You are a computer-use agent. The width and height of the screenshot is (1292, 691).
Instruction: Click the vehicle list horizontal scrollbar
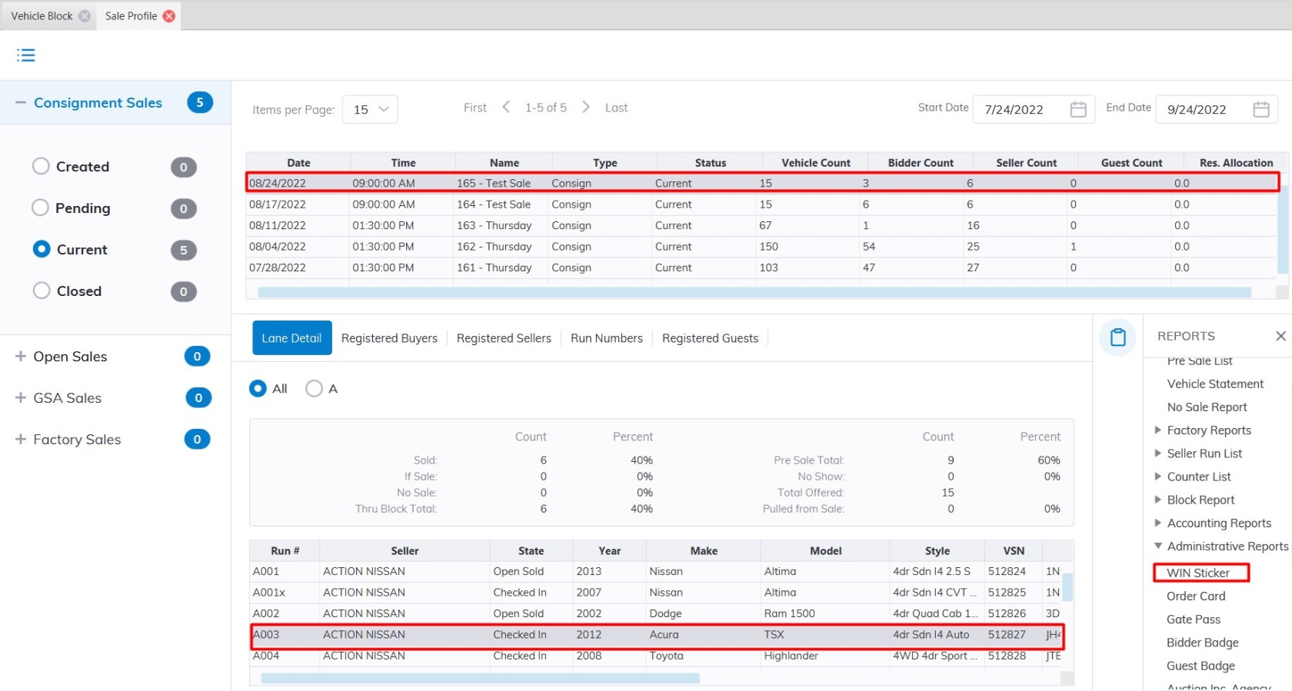[x=480, y=678]
